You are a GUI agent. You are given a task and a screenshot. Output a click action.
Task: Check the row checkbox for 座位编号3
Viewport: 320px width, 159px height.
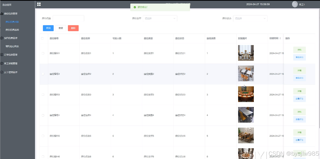43,95
